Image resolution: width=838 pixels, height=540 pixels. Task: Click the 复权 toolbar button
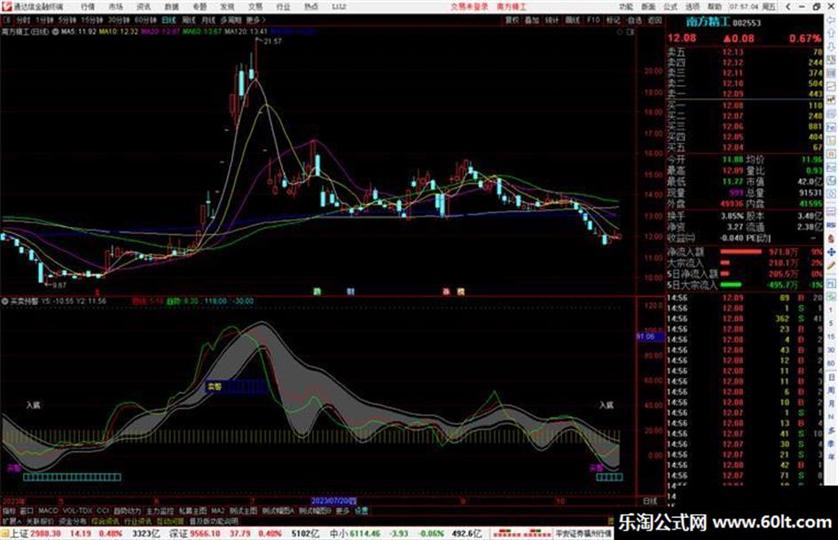512,20
